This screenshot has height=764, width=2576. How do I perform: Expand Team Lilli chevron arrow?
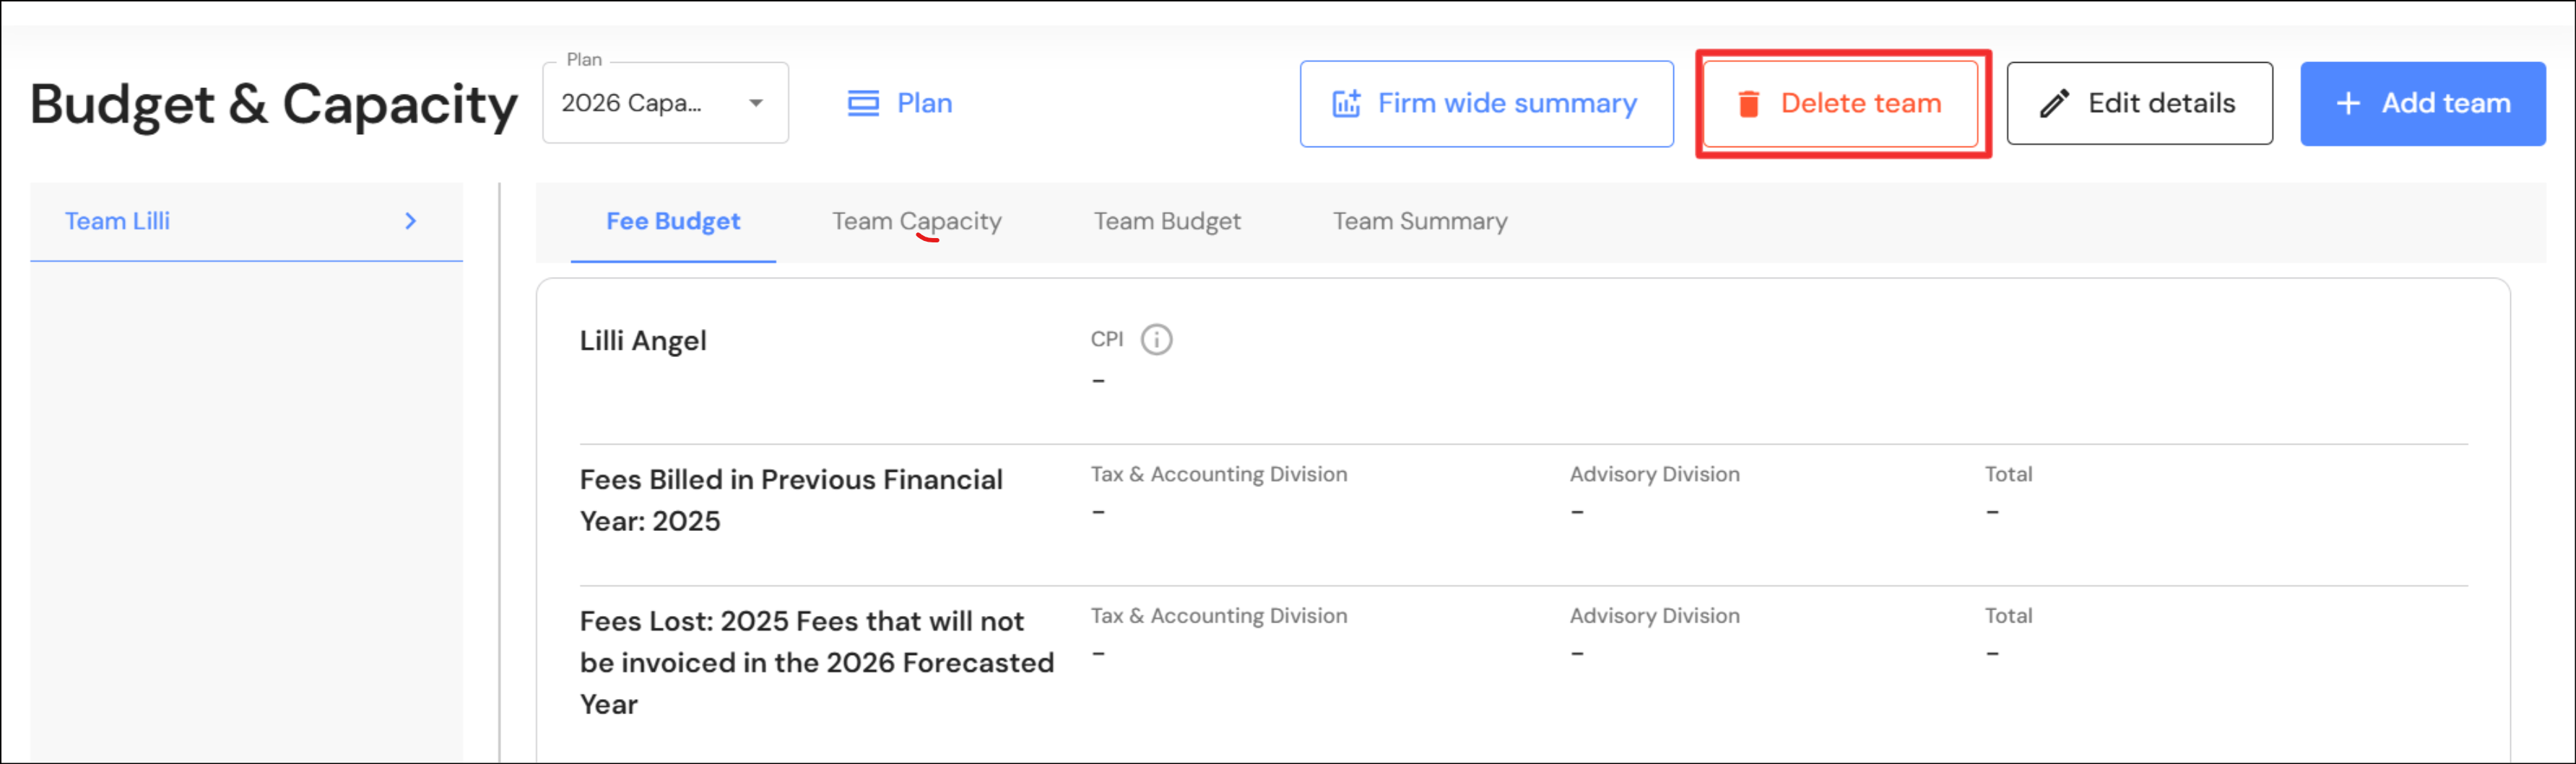410,221
